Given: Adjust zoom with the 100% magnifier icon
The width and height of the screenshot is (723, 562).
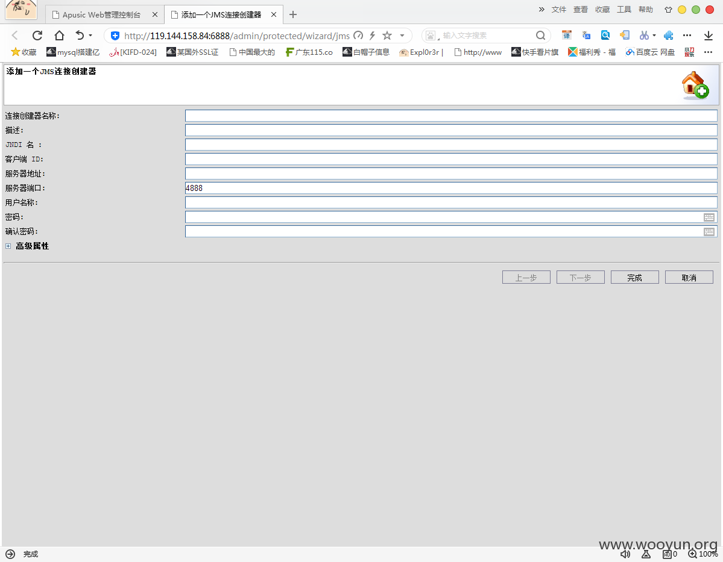Looking at the screenshot, I should 692,554.
